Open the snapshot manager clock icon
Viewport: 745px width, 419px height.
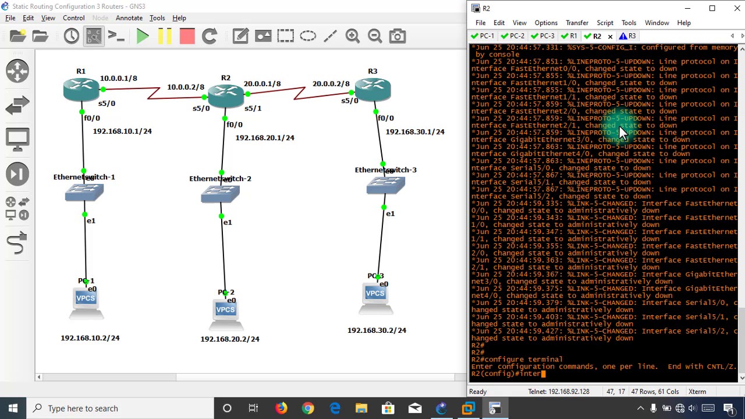pyautogui.click(x=71, y=36)
